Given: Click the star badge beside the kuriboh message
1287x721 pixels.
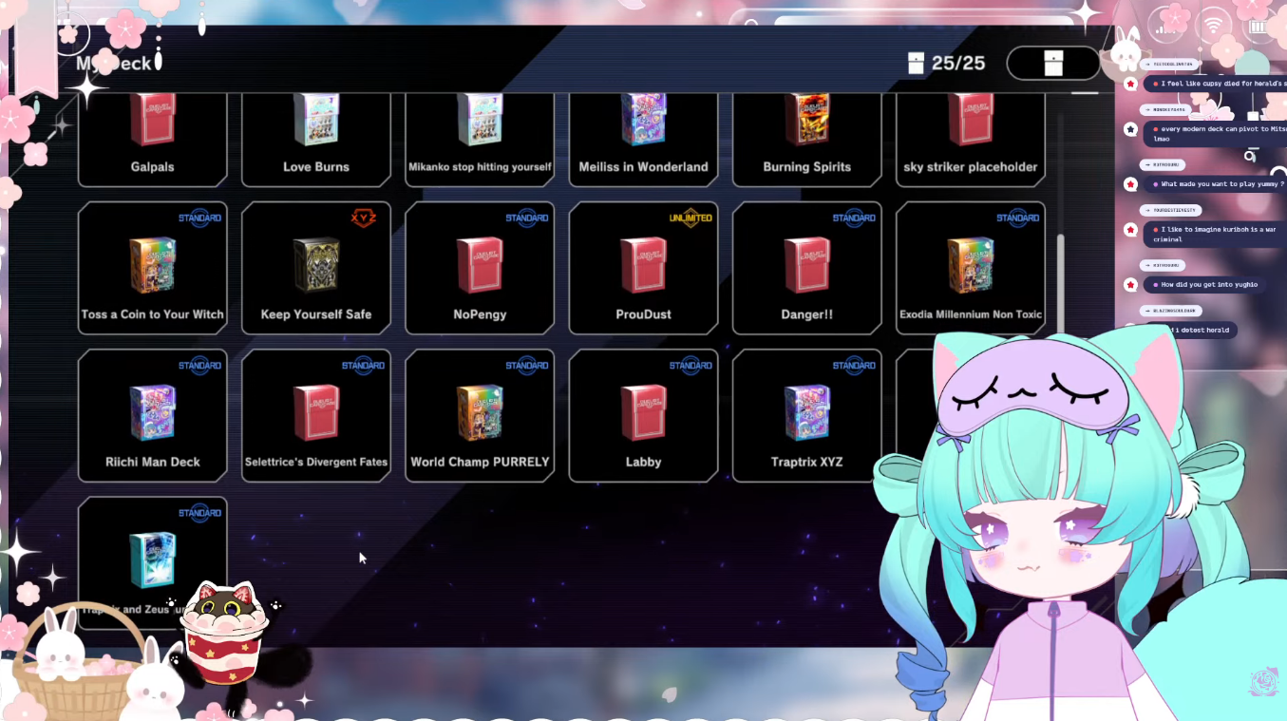Looking at the screenshot, I should click(1130, 229).
